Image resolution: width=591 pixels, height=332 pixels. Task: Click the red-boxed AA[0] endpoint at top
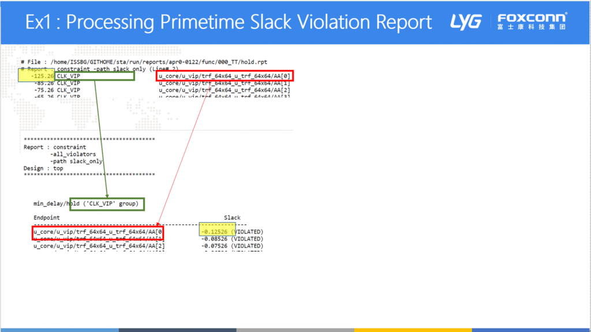tap(225, 76)
